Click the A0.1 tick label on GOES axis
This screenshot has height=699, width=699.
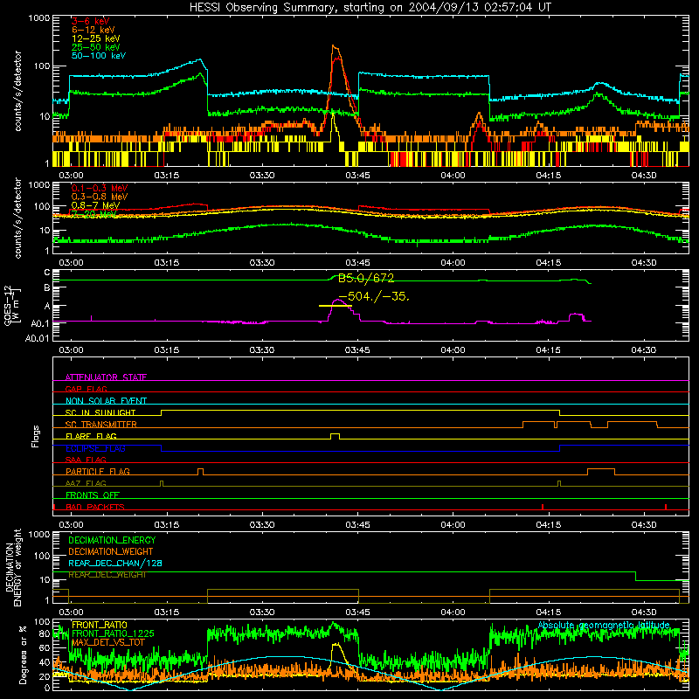pos(39,323)
